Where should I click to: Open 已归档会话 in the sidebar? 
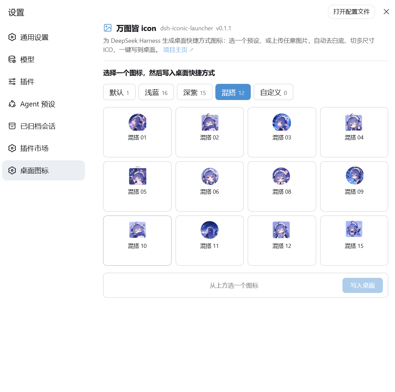pos(43,126)
